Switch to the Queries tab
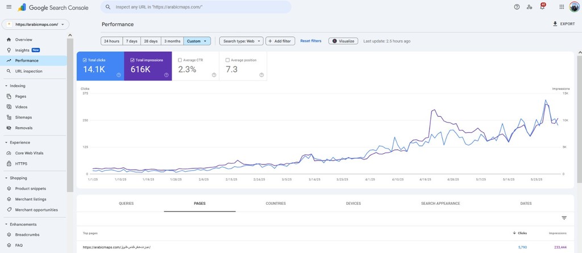This screenshot has width=582, height=253. click(126, 203)
